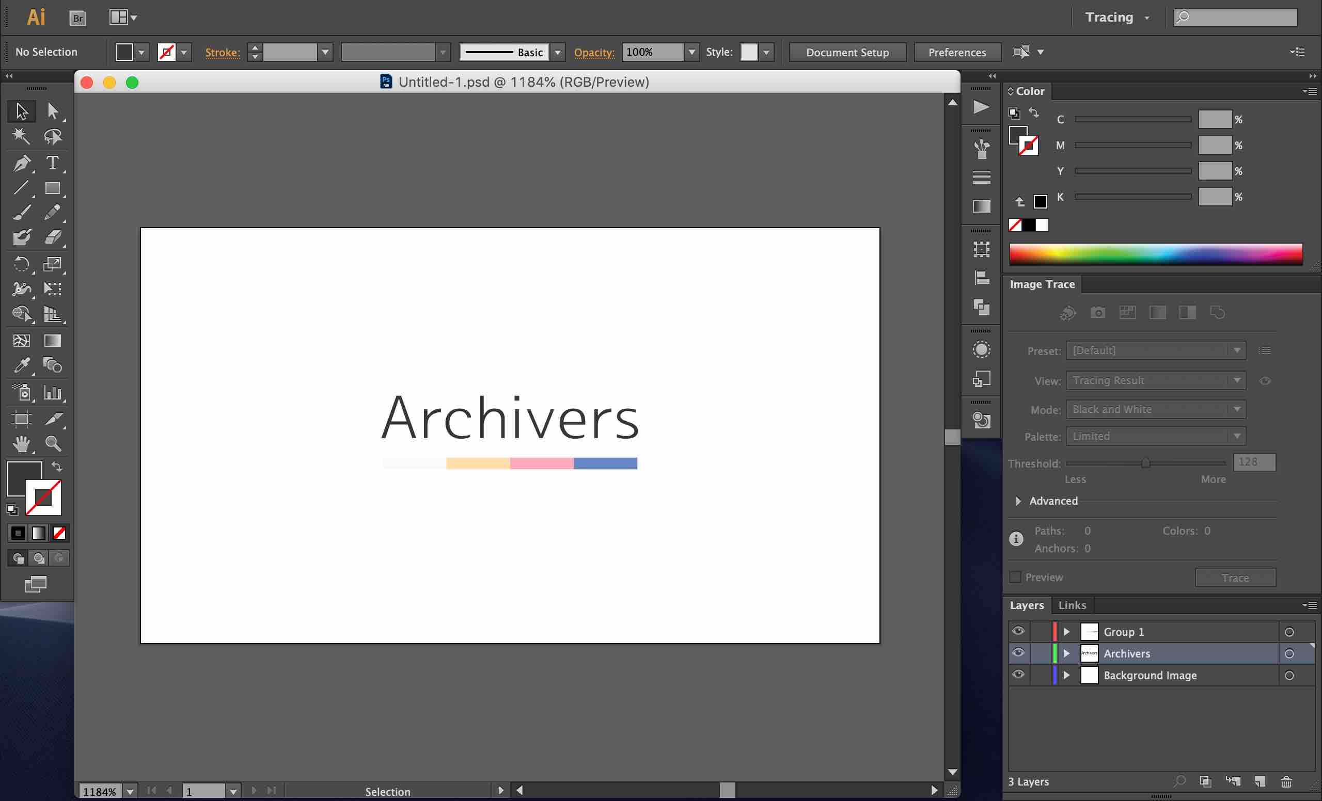
Task: Open Document Setup
Action: [847, 52]
